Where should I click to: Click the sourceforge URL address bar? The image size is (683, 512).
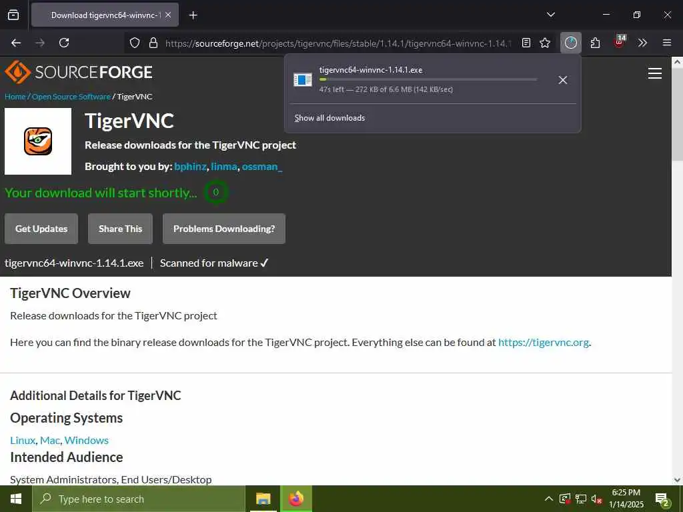[337, 43]
